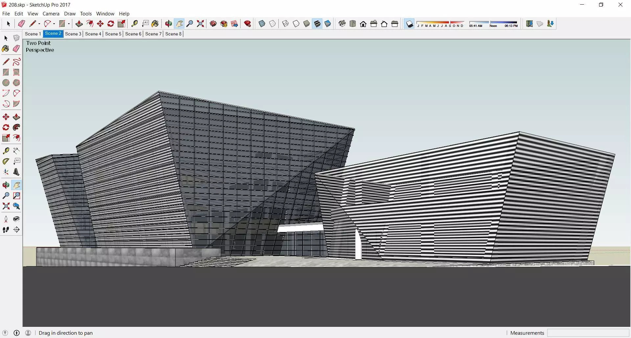Switch to Right standard view
Screen dimensions: 631x338
click(374, 24)
